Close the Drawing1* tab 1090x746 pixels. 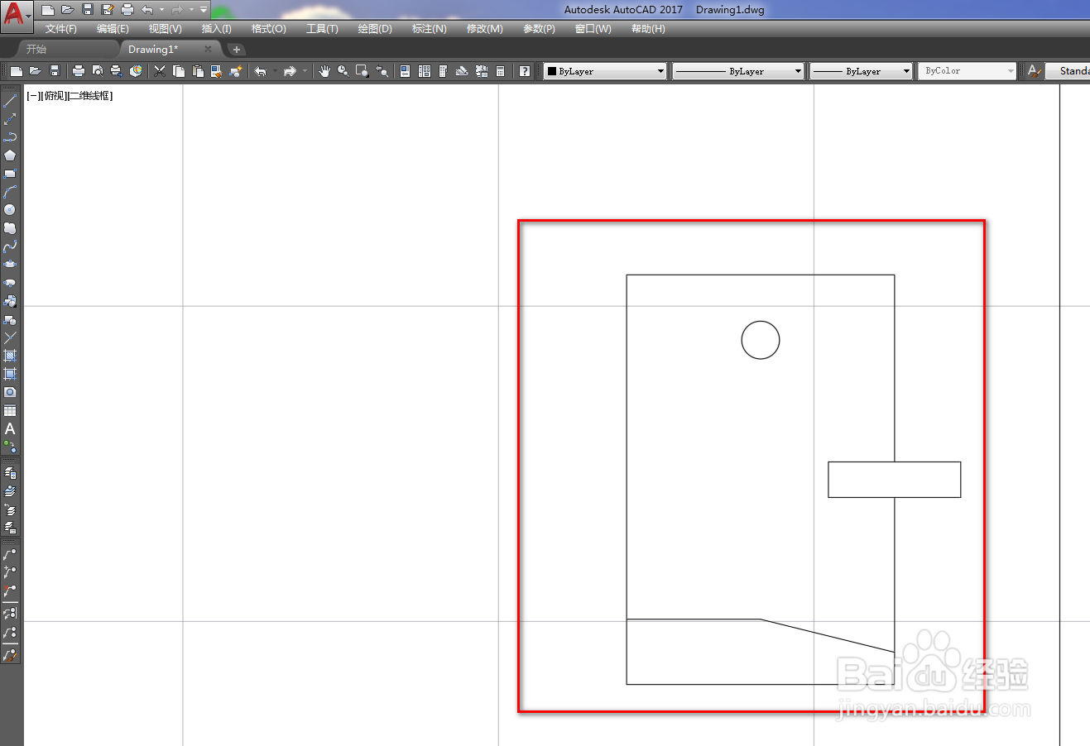(209, 50)
